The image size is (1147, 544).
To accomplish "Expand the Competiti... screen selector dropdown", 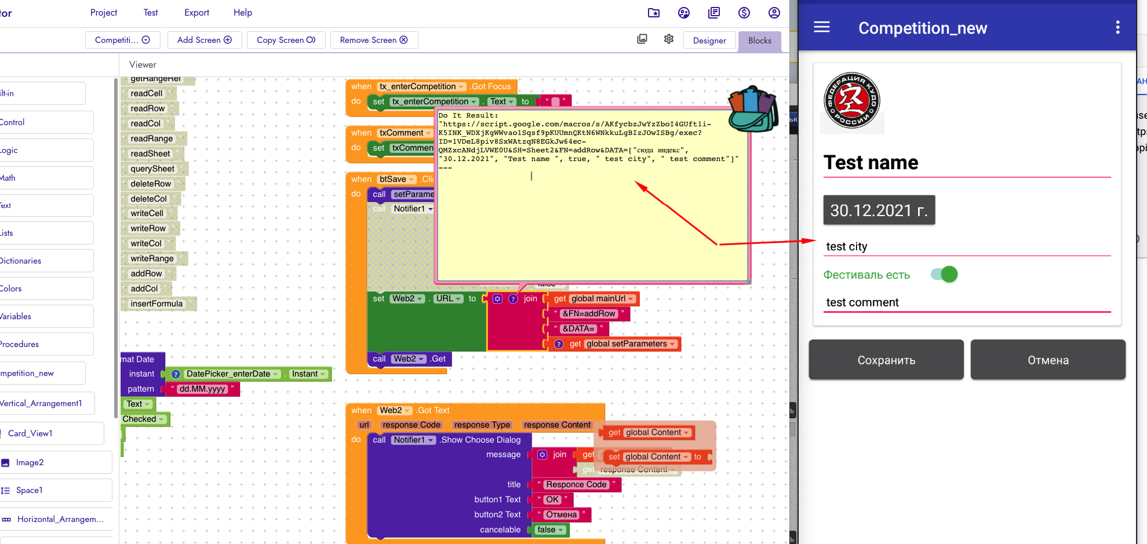I will pyautogui.click(x=122, y=40).
